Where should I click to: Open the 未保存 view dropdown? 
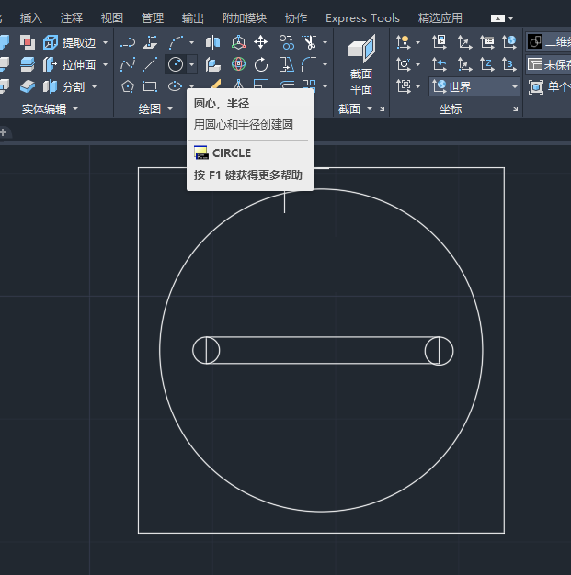click(549, 64)
